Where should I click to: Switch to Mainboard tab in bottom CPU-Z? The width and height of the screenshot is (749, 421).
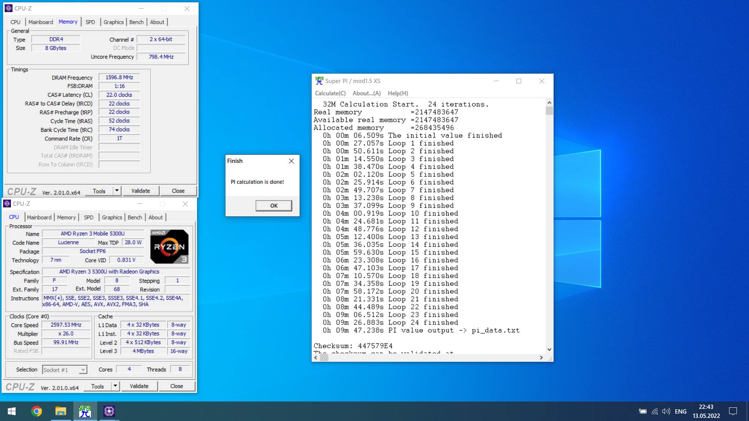[x=39, y=217]
